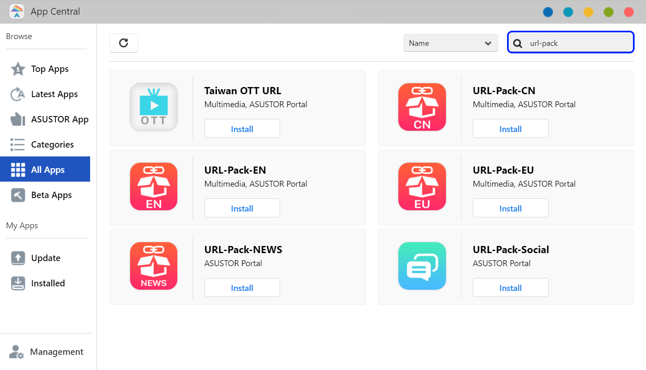Click the search magnifier icon
Screen dimensions: 646x370
point(518,43)
